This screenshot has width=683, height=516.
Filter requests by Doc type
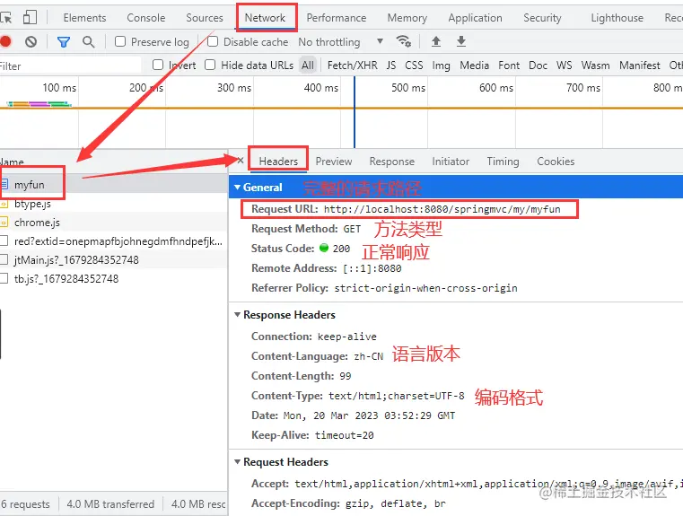tap(538, 66)
